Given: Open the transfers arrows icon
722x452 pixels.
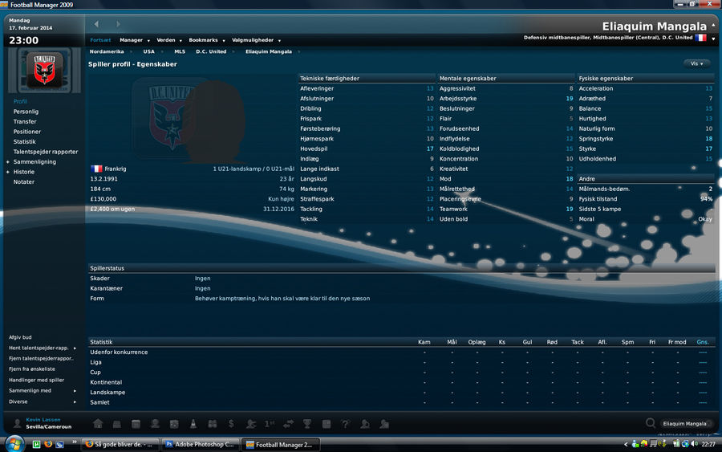Looking at the screenshot, I should point(288,424).
